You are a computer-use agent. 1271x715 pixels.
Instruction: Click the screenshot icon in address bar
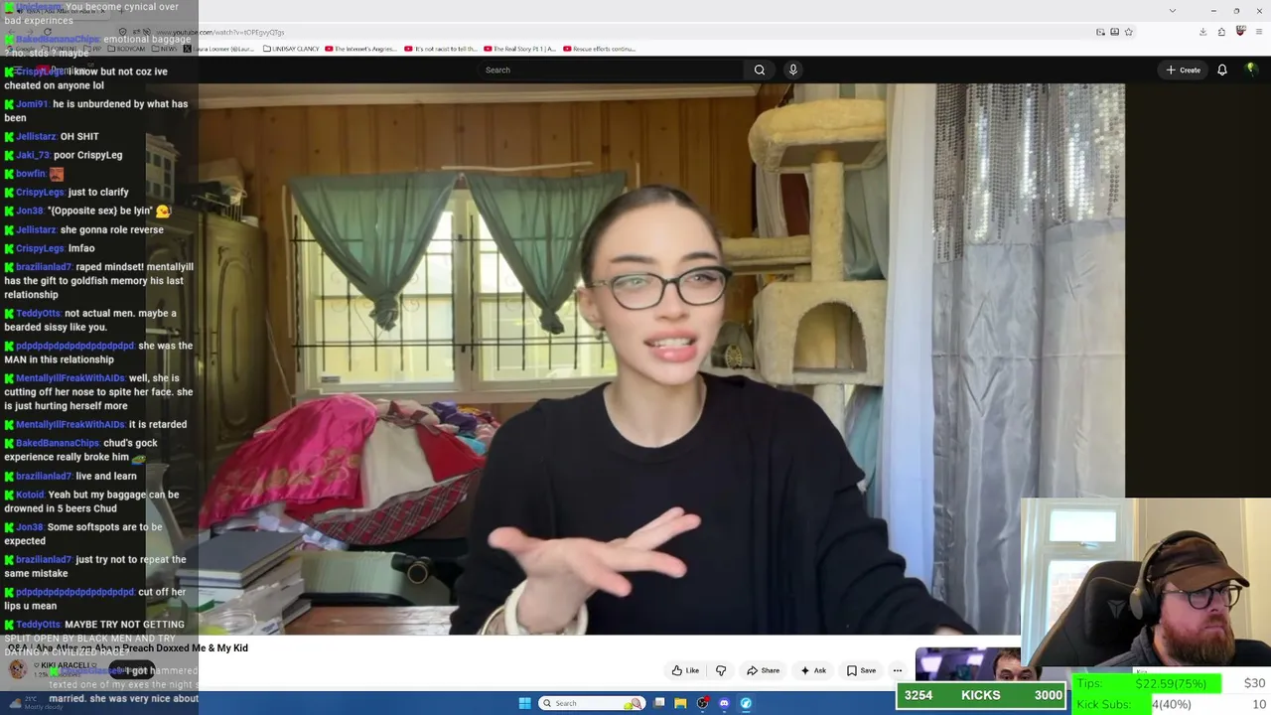[1114, 32]
